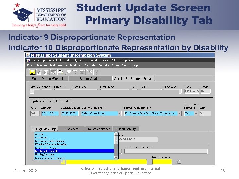Viewport: 239px width, 179px height.
Task: Select Educable Mentally Retarded in the list
Action: point(74,144)
